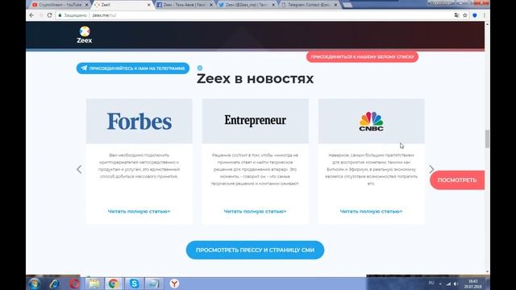
Task: Open the Opera browser taskbar icon
Action: click(74, 284)
